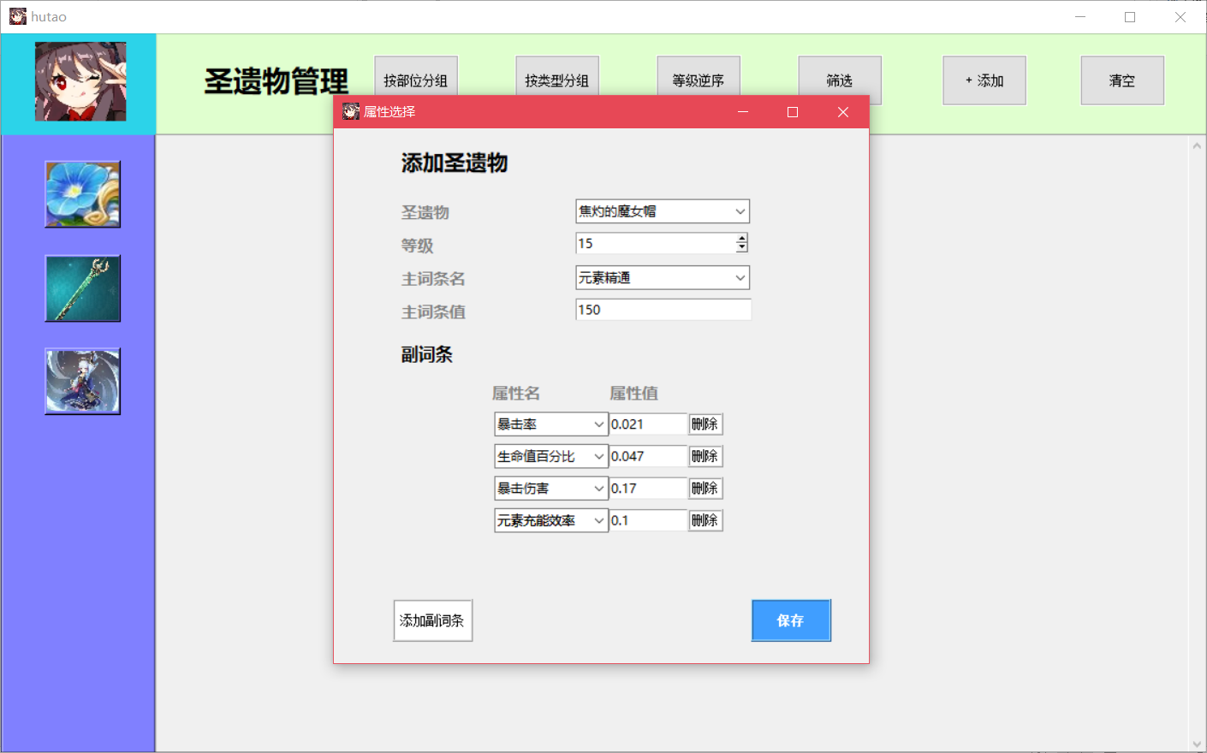
Task: Delete the 暴击伤害 sub-stat row
Action: 705,489
